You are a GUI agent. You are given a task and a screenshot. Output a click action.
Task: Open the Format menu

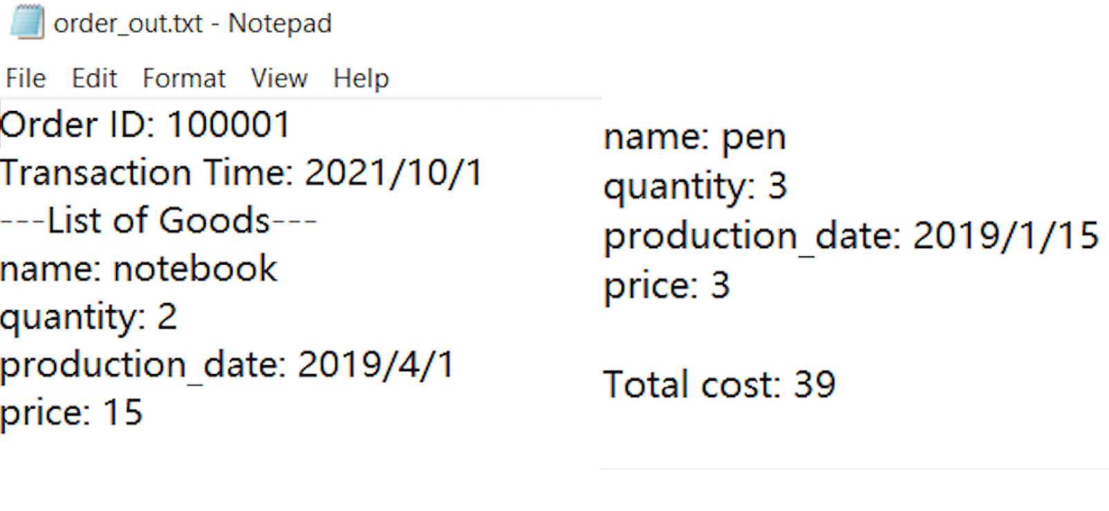(184, 79)
